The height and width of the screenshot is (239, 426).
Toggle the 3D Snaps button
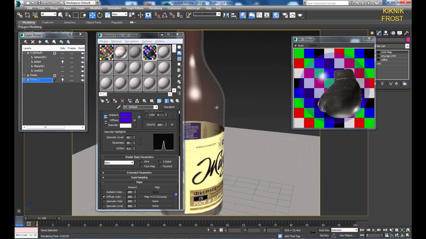pos(157,15)
